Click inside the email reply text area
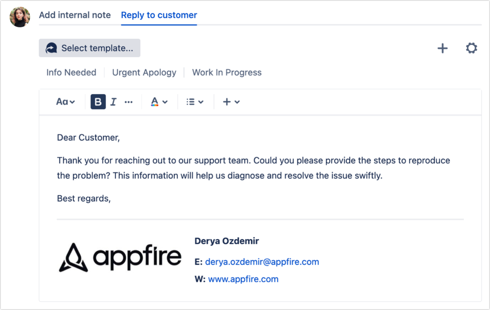Viewport: 490px width, 310px height. click(x=245, y=167)
